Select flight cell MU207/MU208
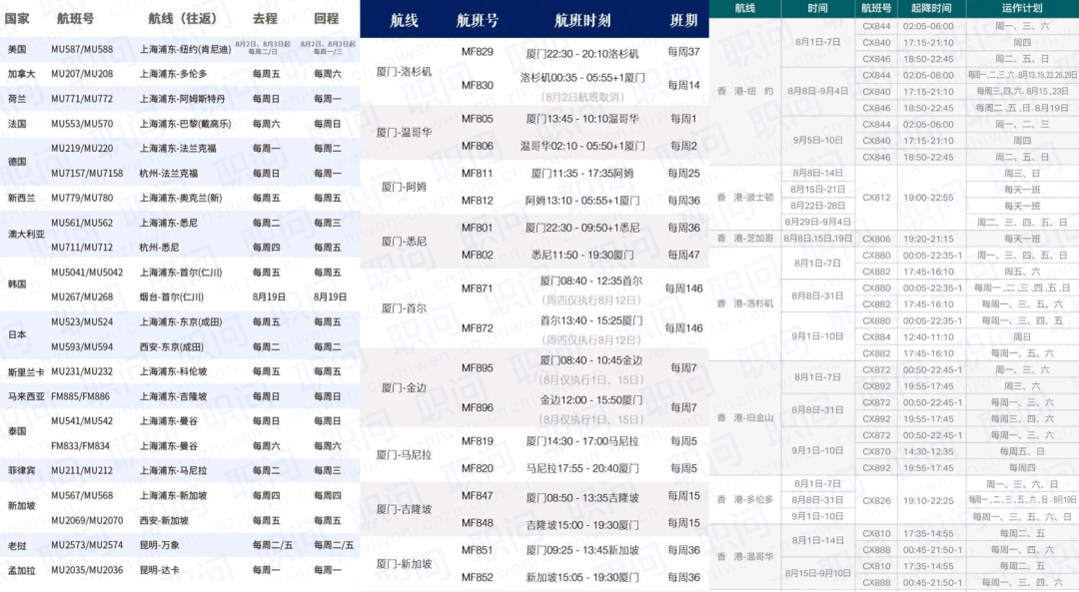The image size is (1079, 592). click(x=82, y=74)
